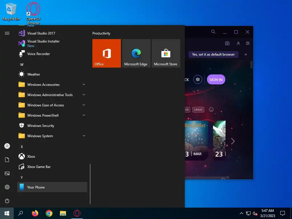The height and width of the screenshot is (219, 292).
Task: Open Xbox Game Bar
Action: pos(52,167)
